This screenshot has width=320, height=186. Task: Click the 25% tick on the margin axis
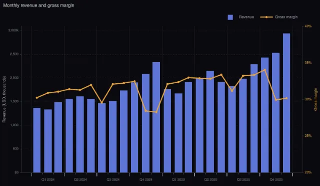(308, 136)
